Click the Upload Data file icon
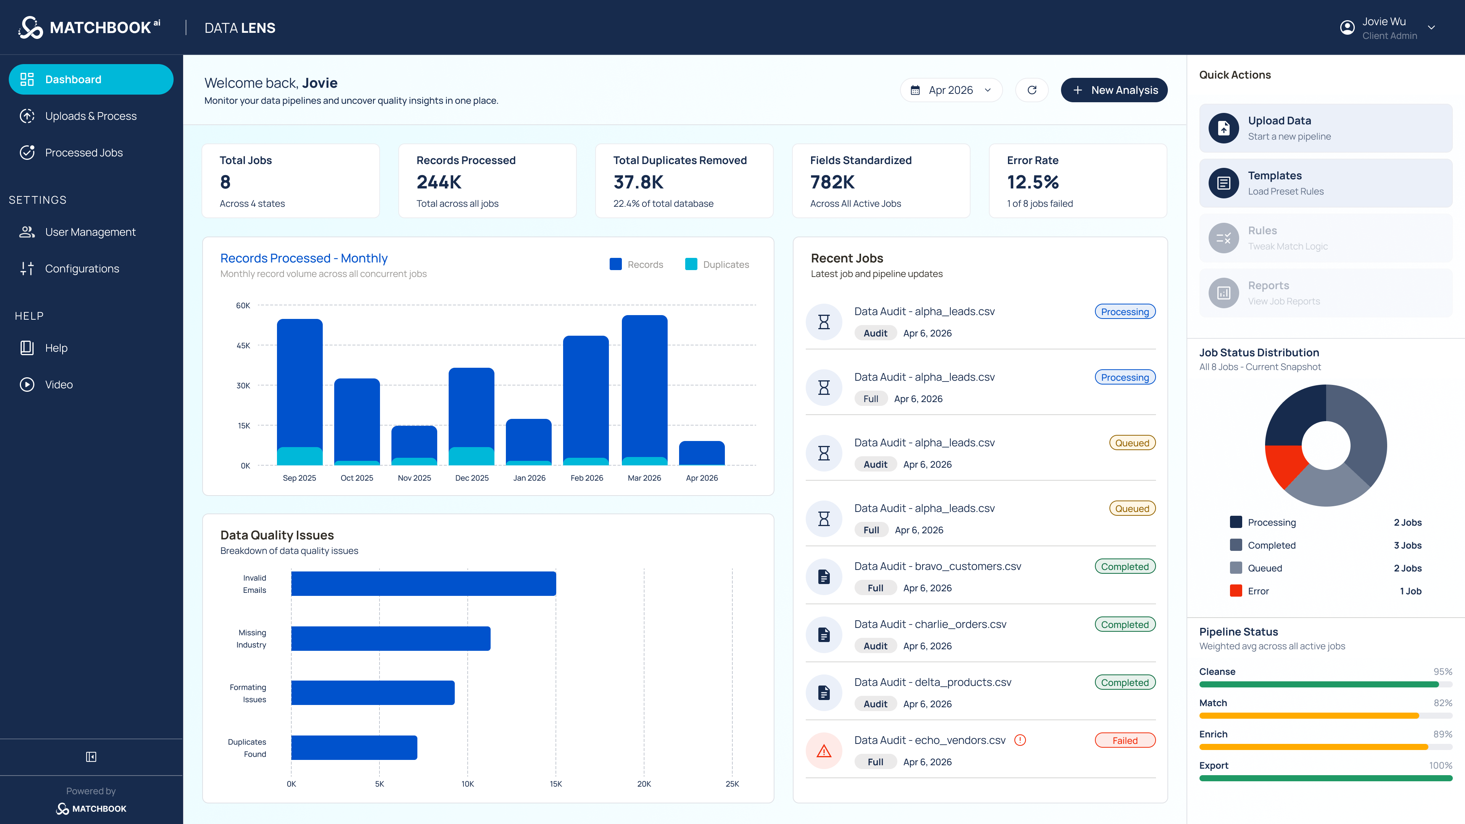This screenshot has width=1465, height=824. [x=1224, y=128]
